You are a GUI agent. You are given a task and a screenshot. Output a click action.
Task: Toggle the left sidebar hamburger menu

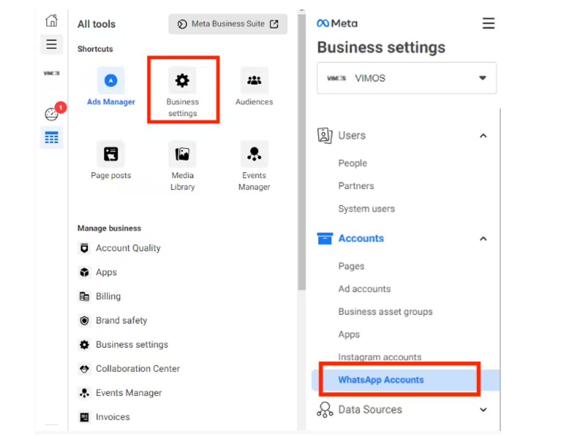pyautogui.click(x=51, y=45)
